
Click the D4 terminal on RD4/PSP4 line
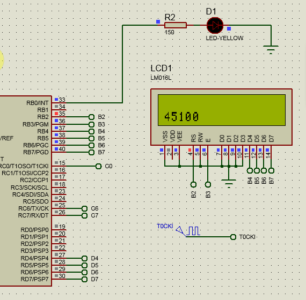84,258
